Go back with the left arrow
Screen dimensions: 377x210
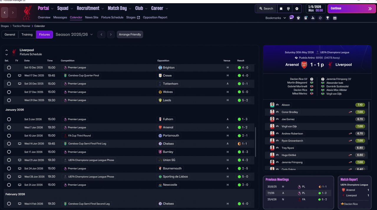(4, 13)
